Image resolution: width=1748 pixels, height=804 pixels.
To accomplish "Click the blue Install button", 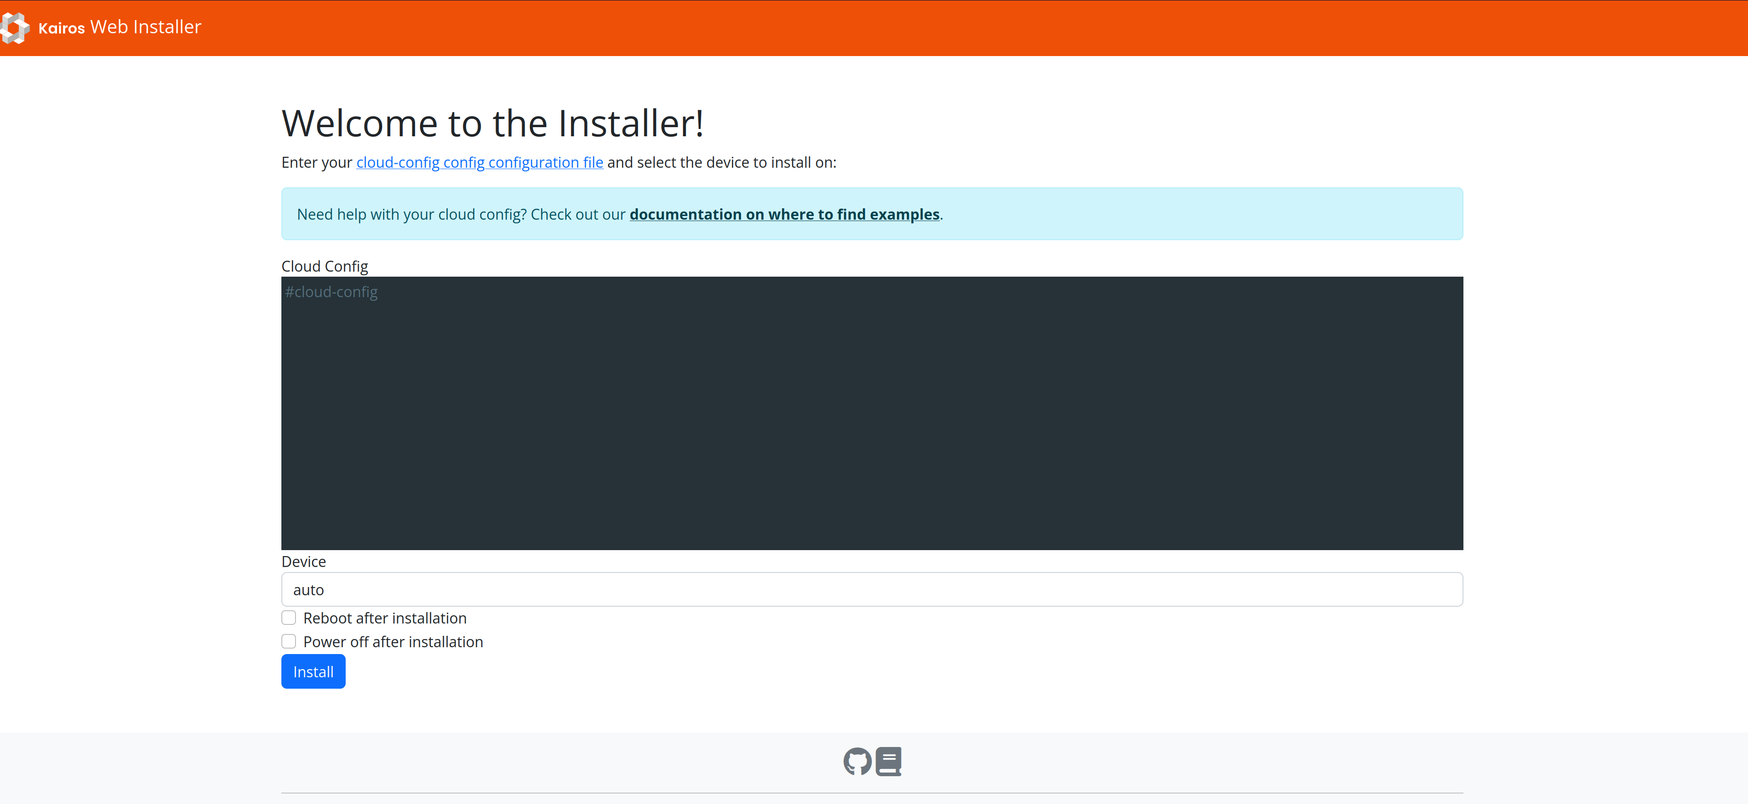I will pyautogui.click(x=313, y=672).
